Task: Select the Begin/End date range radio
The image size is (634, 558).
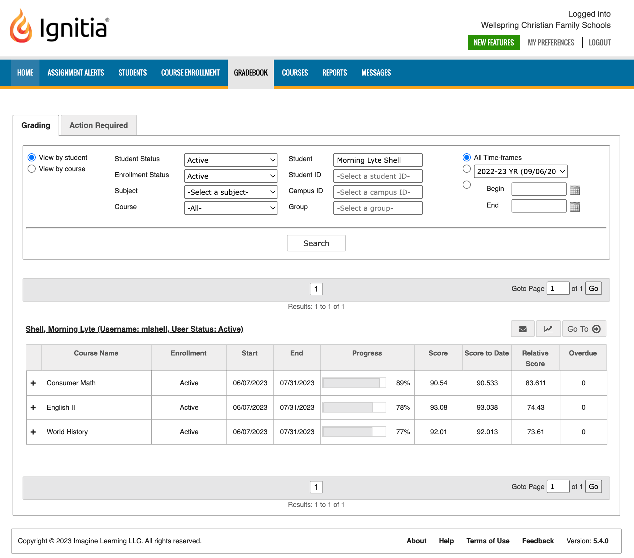Action: [467, 185]
